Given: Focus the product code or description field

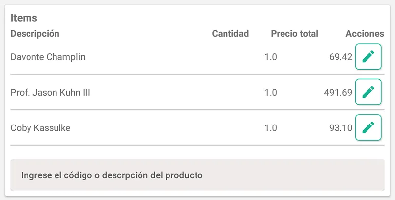Looking at the screenshot, I should click(x=197, y=175).
